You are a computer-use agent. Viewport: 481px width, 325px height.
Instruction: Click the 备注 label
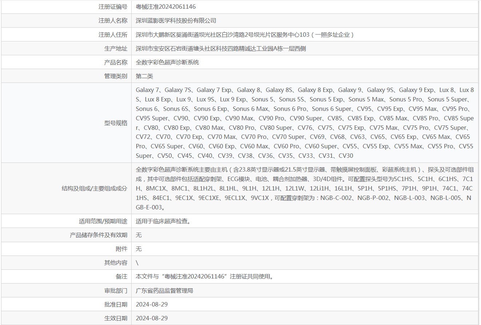tap(122, 276)
